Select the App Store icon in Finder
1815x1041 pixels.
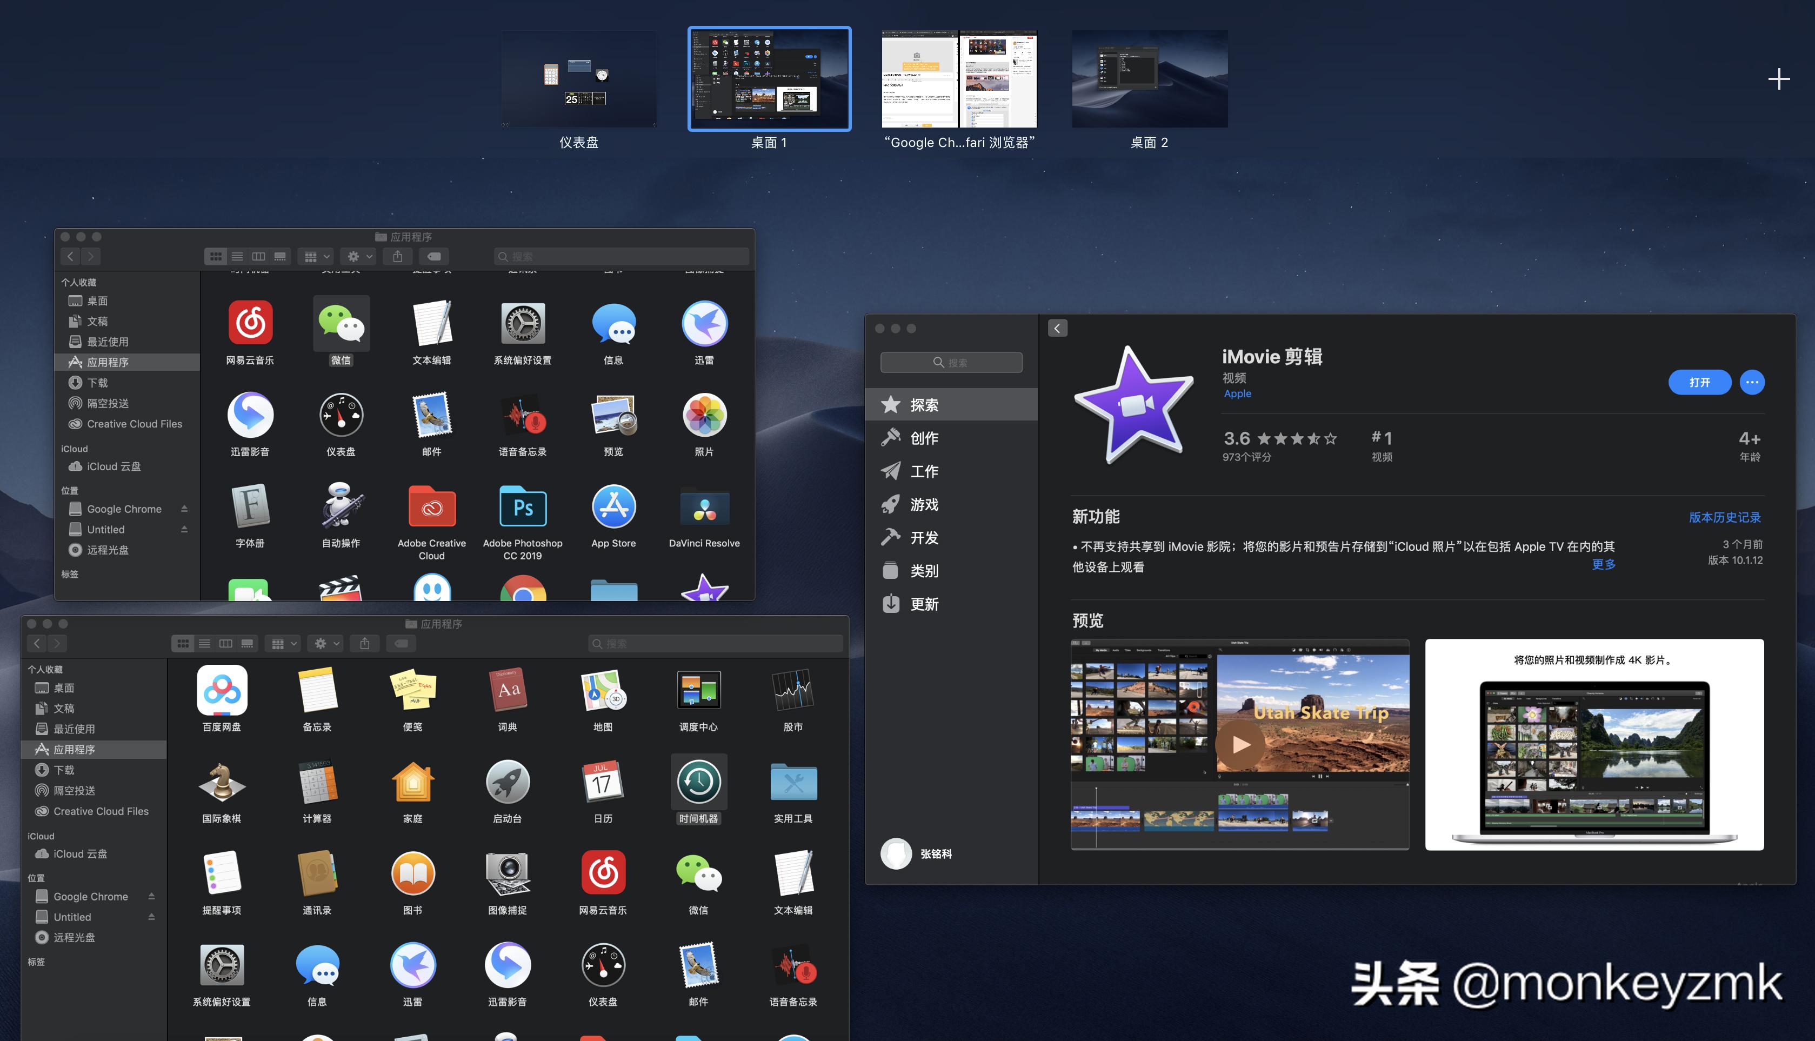613,508
